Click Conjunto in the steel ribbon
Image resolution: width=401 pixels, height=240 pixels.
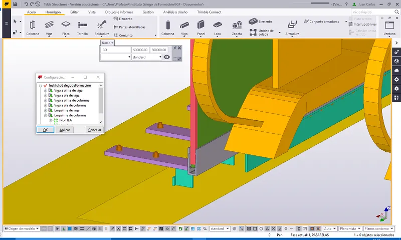pyautogui.click(x=123, y=35)
